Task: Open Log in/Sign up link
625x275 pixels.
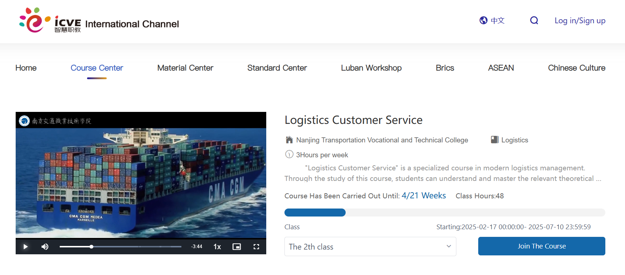Action: [x=580, y=21]
